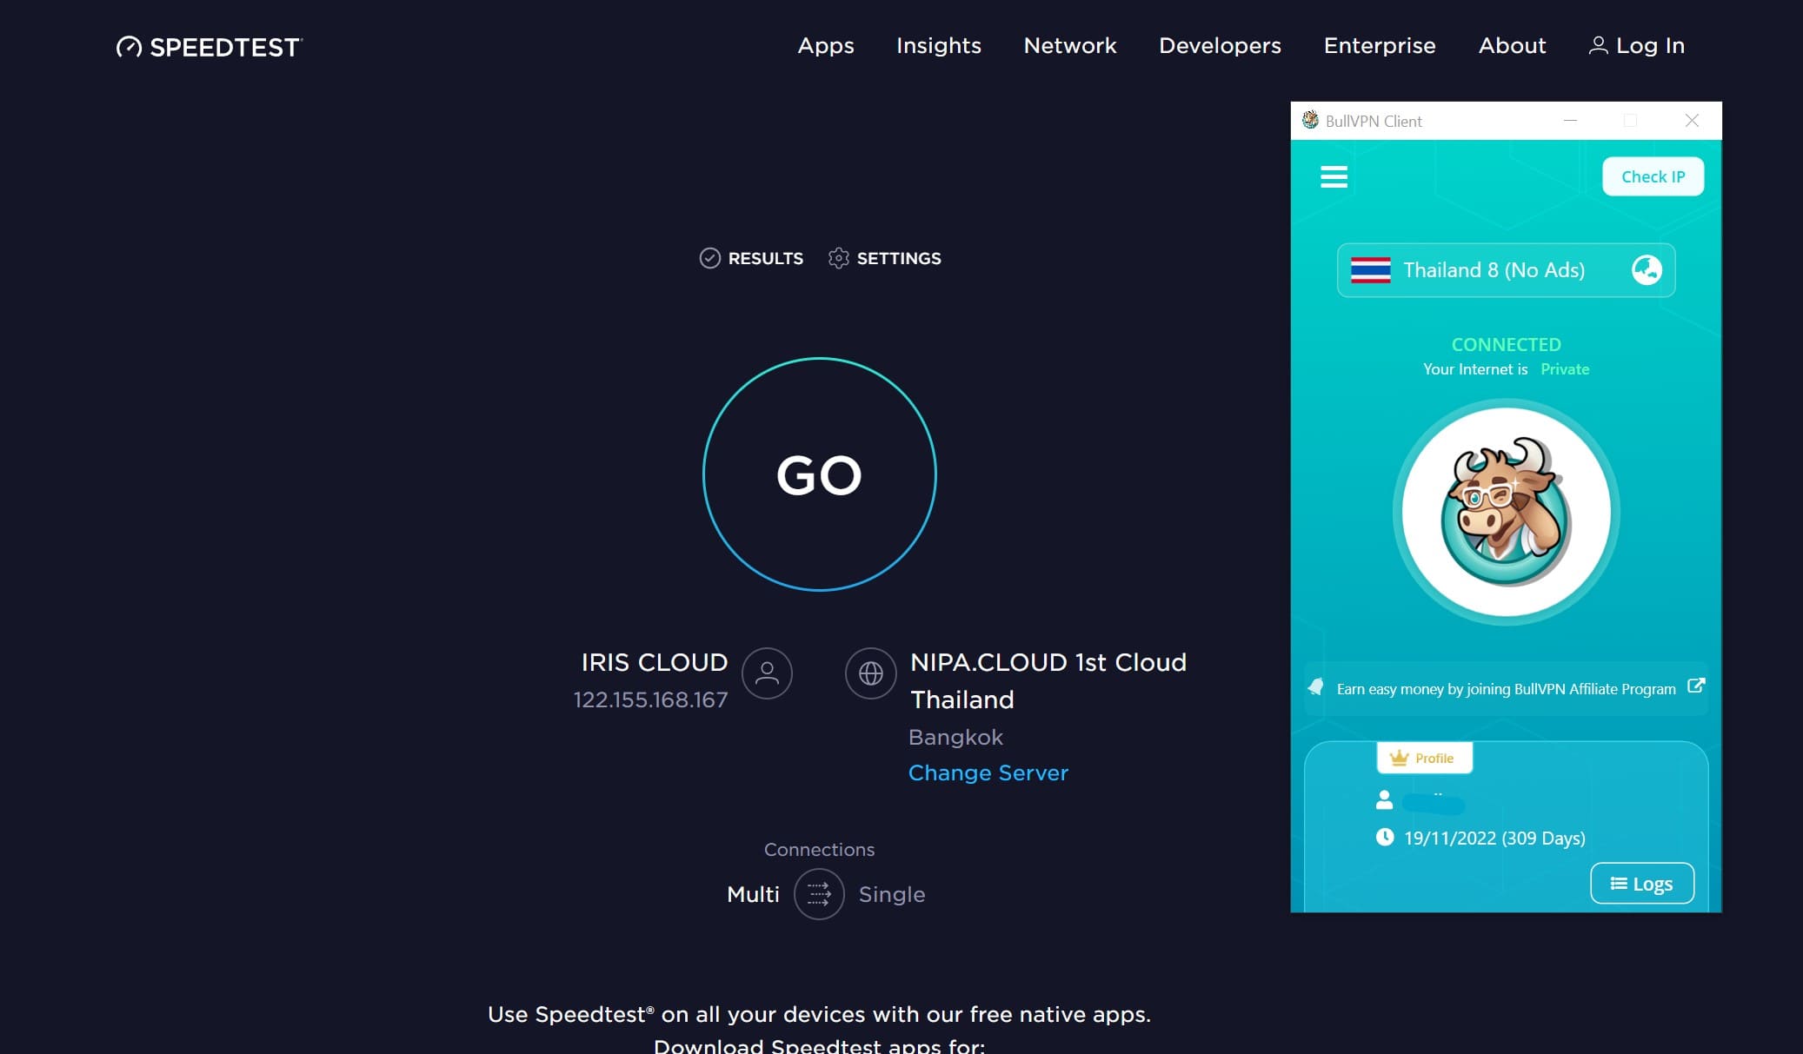Click CONNECTED status text

pos(1506,344)
